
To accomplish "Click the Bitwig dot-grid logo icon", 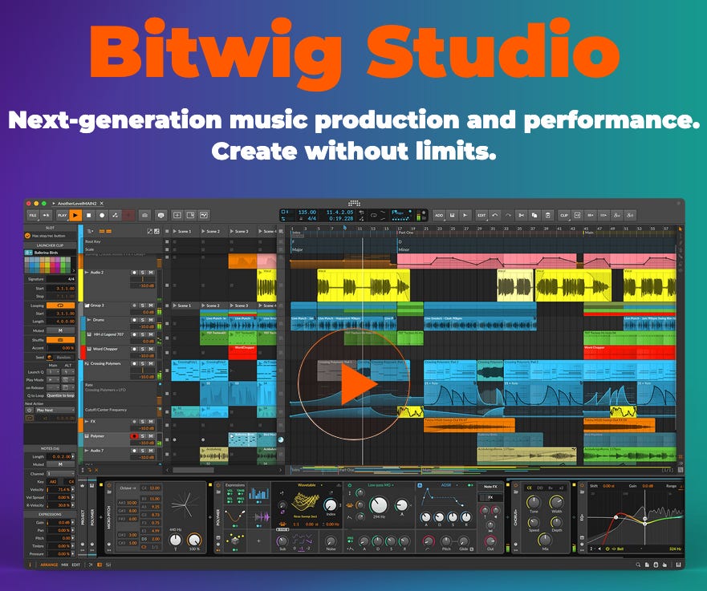I will coord(354,203).
